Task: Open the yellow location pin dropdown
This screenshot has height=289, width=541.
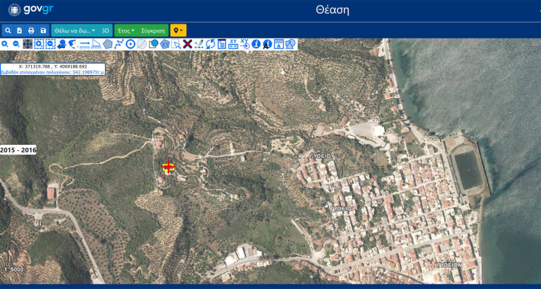Action: pyautogui.click(x=178, y=30)
